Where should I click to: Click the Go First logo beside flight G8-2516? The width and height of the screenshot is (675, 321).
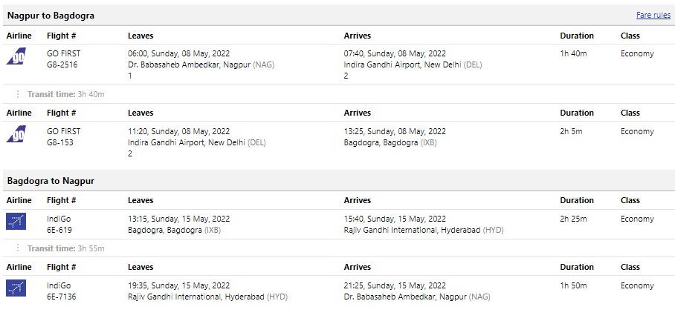click(16, 56)
